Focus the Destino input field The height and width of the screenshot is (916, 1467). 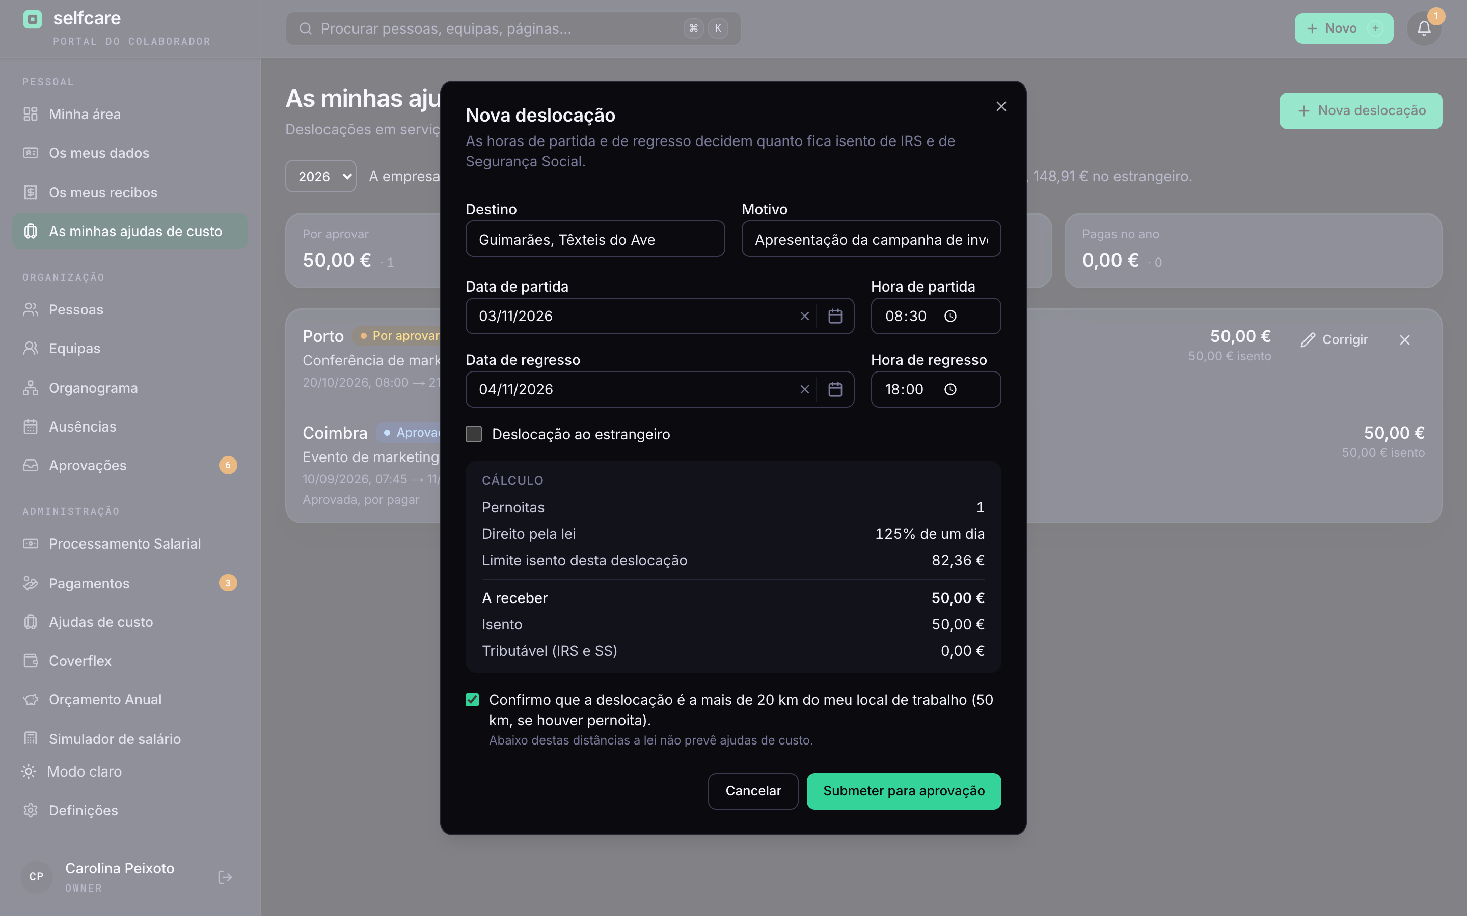pyautogui.click(x=594, y=239)
